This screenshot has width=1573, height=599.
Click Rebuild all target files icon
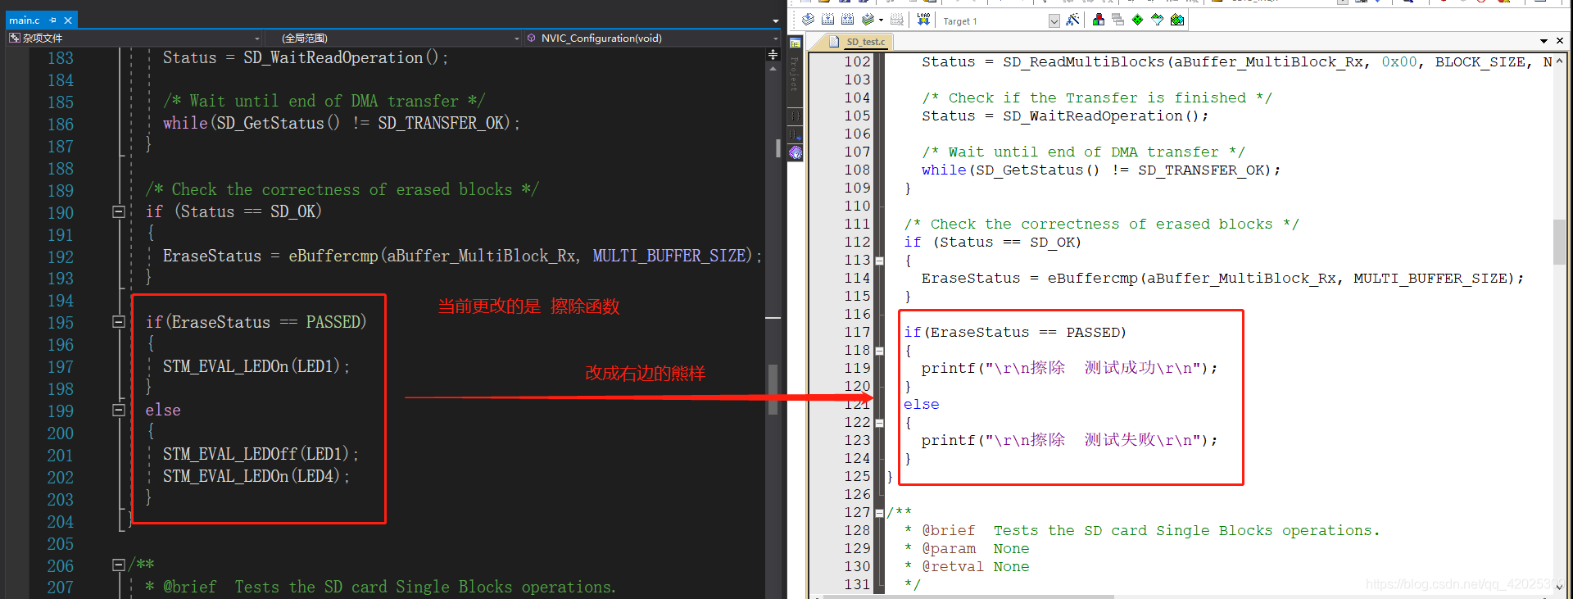(847, 20)
